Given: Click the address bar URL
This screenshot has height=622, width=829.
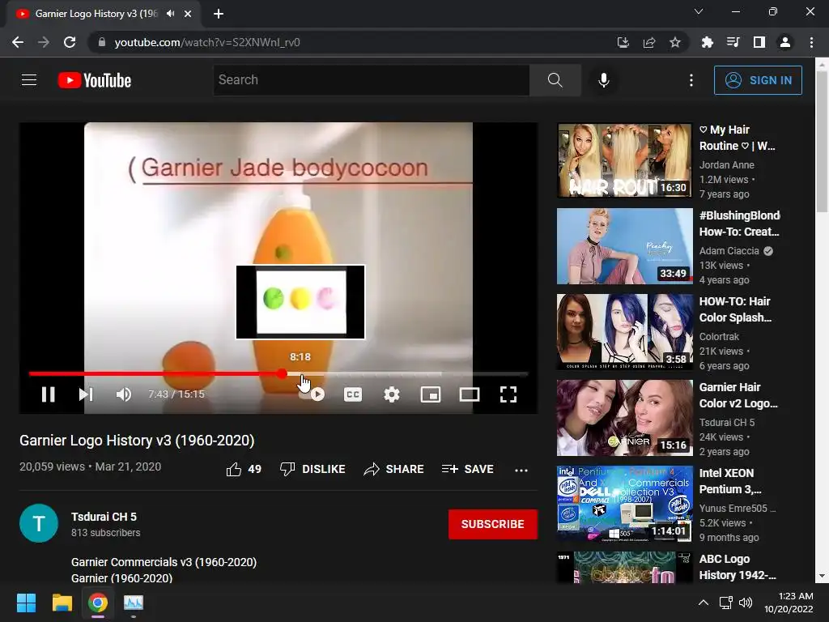Looking at the screenshot, I should point(207,42).
